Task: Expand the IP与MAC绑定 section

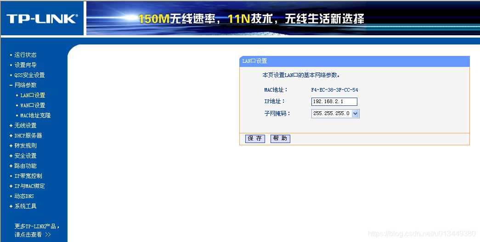Action: click(x=29, y=186)
